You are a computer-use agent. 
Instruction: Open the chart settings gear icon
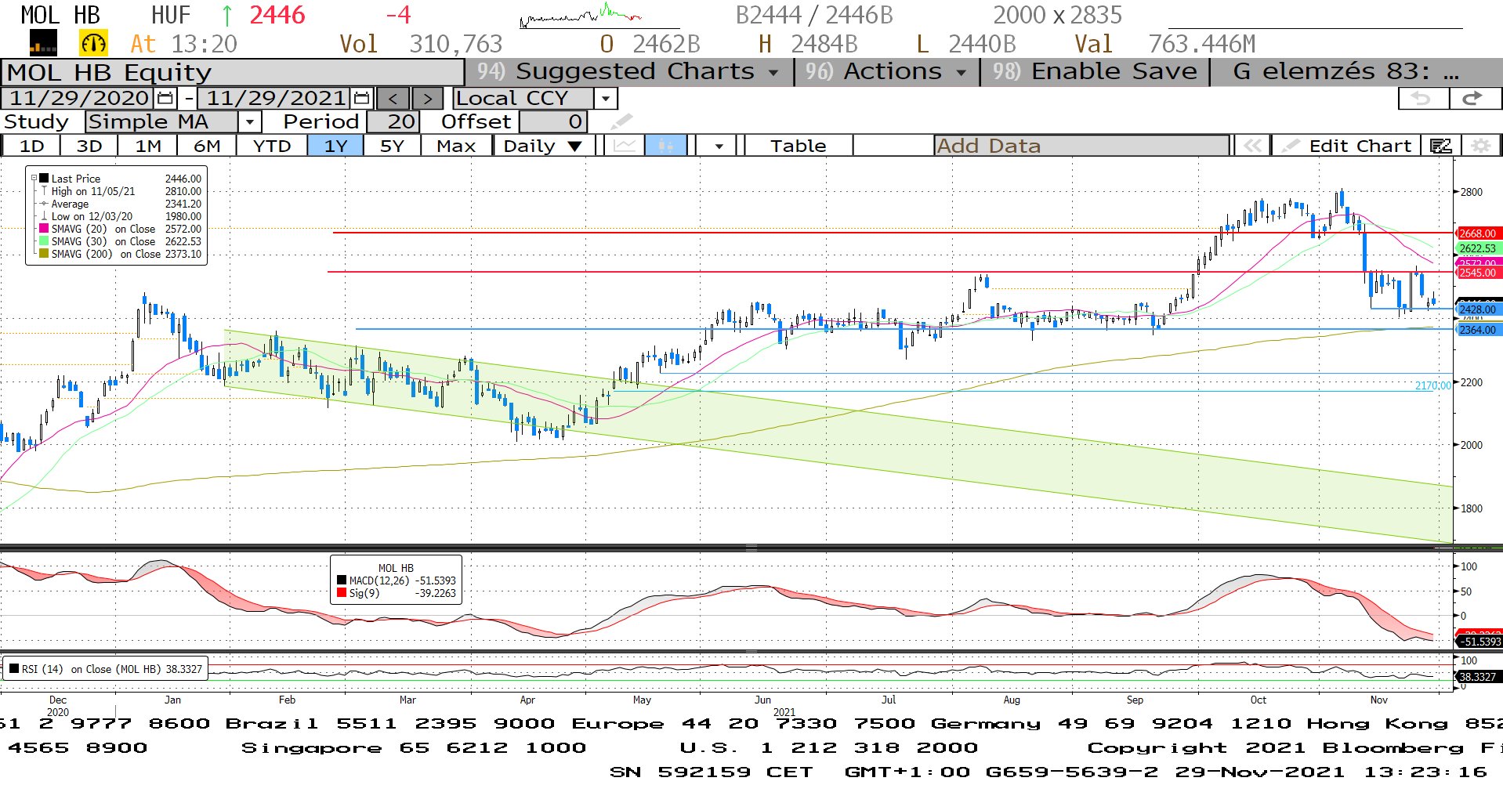tap(1480, 146)
